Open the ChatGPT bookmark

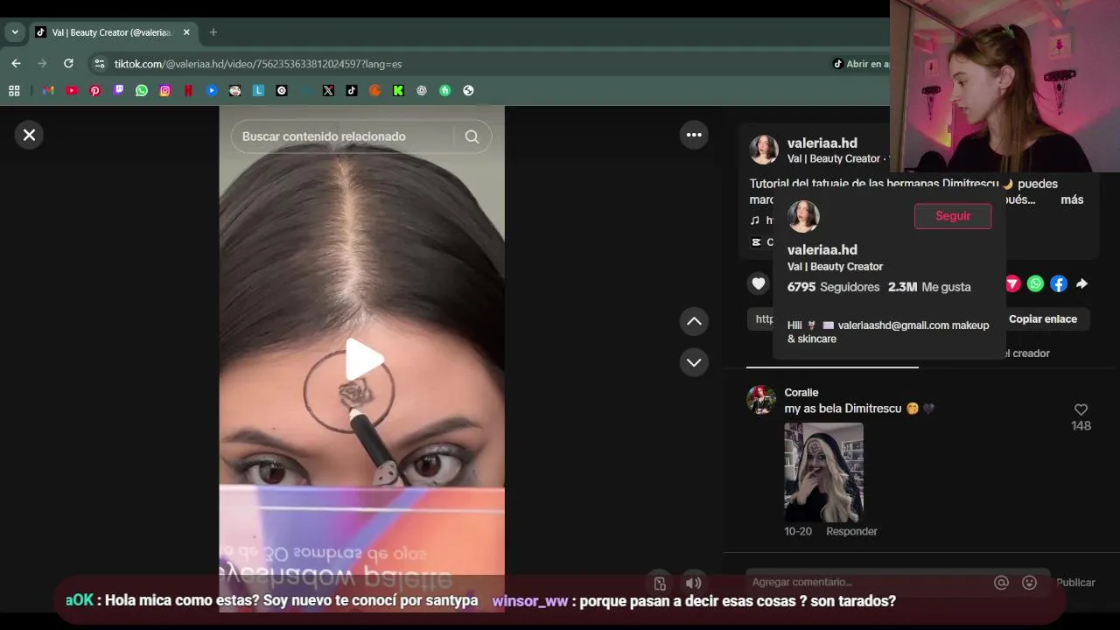pos(422,90)
